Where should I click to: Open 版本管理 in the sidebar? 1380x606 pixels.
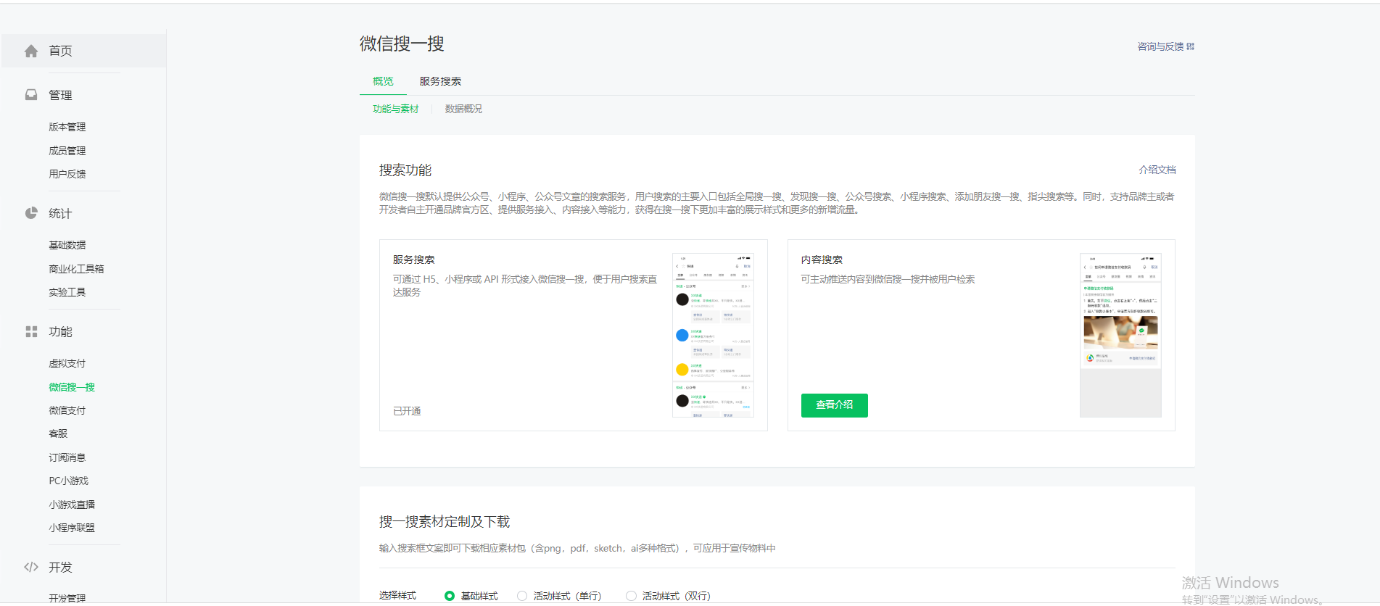pyautogui.click(x=67, y=127)
